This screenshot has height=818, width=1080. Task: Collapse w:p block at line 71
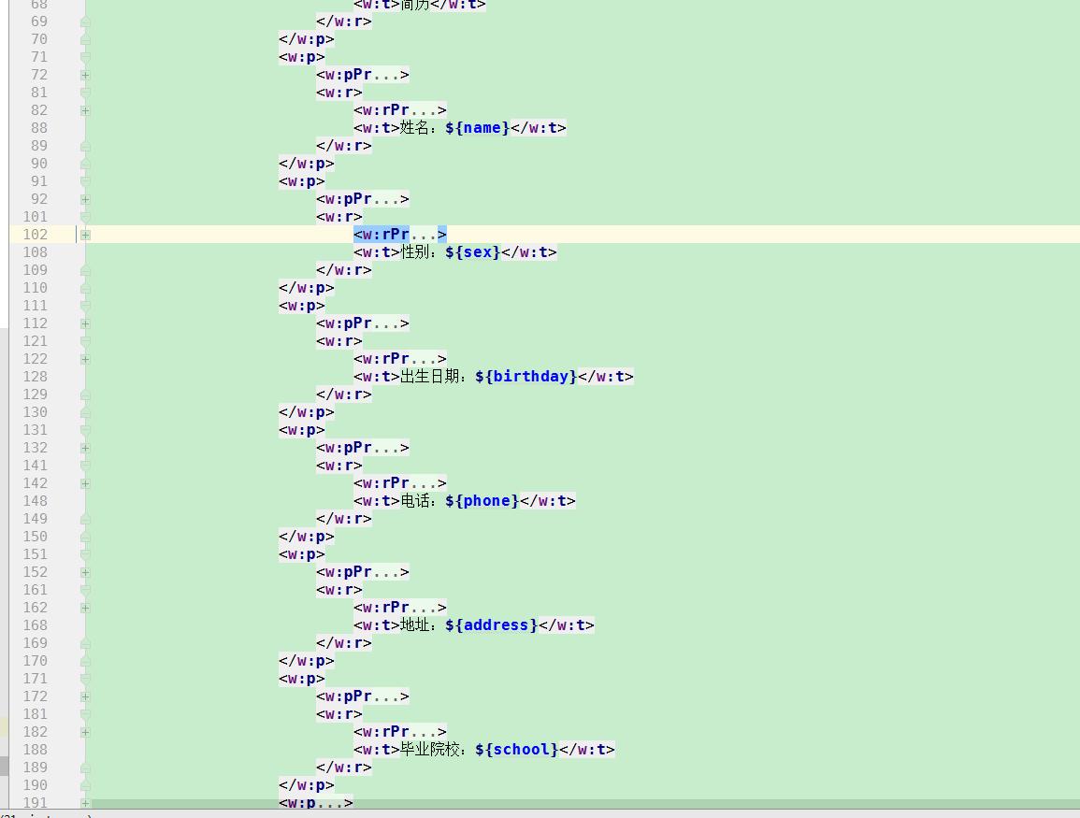point(85,57)
